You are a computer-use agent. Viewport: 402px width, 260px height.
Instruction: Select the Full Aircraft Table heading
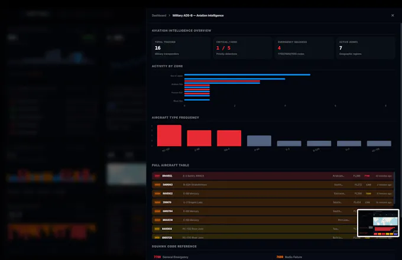point(170,165)
